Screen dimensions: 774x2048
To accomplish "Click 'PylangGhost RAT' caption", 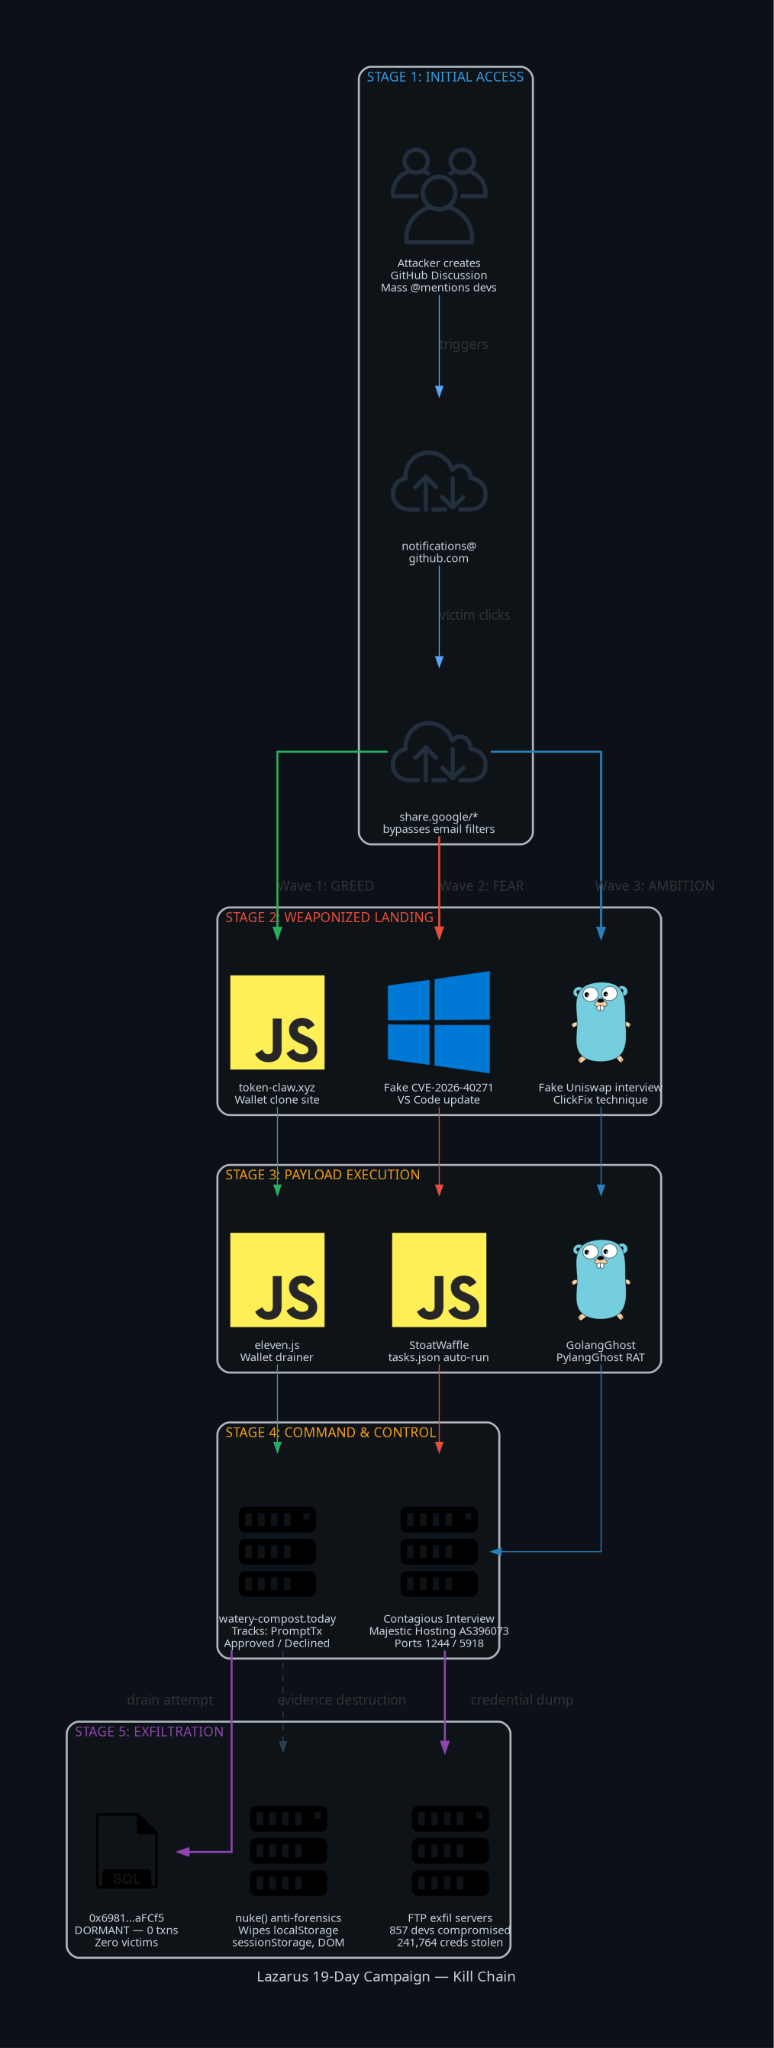I will pyautogui.click(x=601, y=1358).
